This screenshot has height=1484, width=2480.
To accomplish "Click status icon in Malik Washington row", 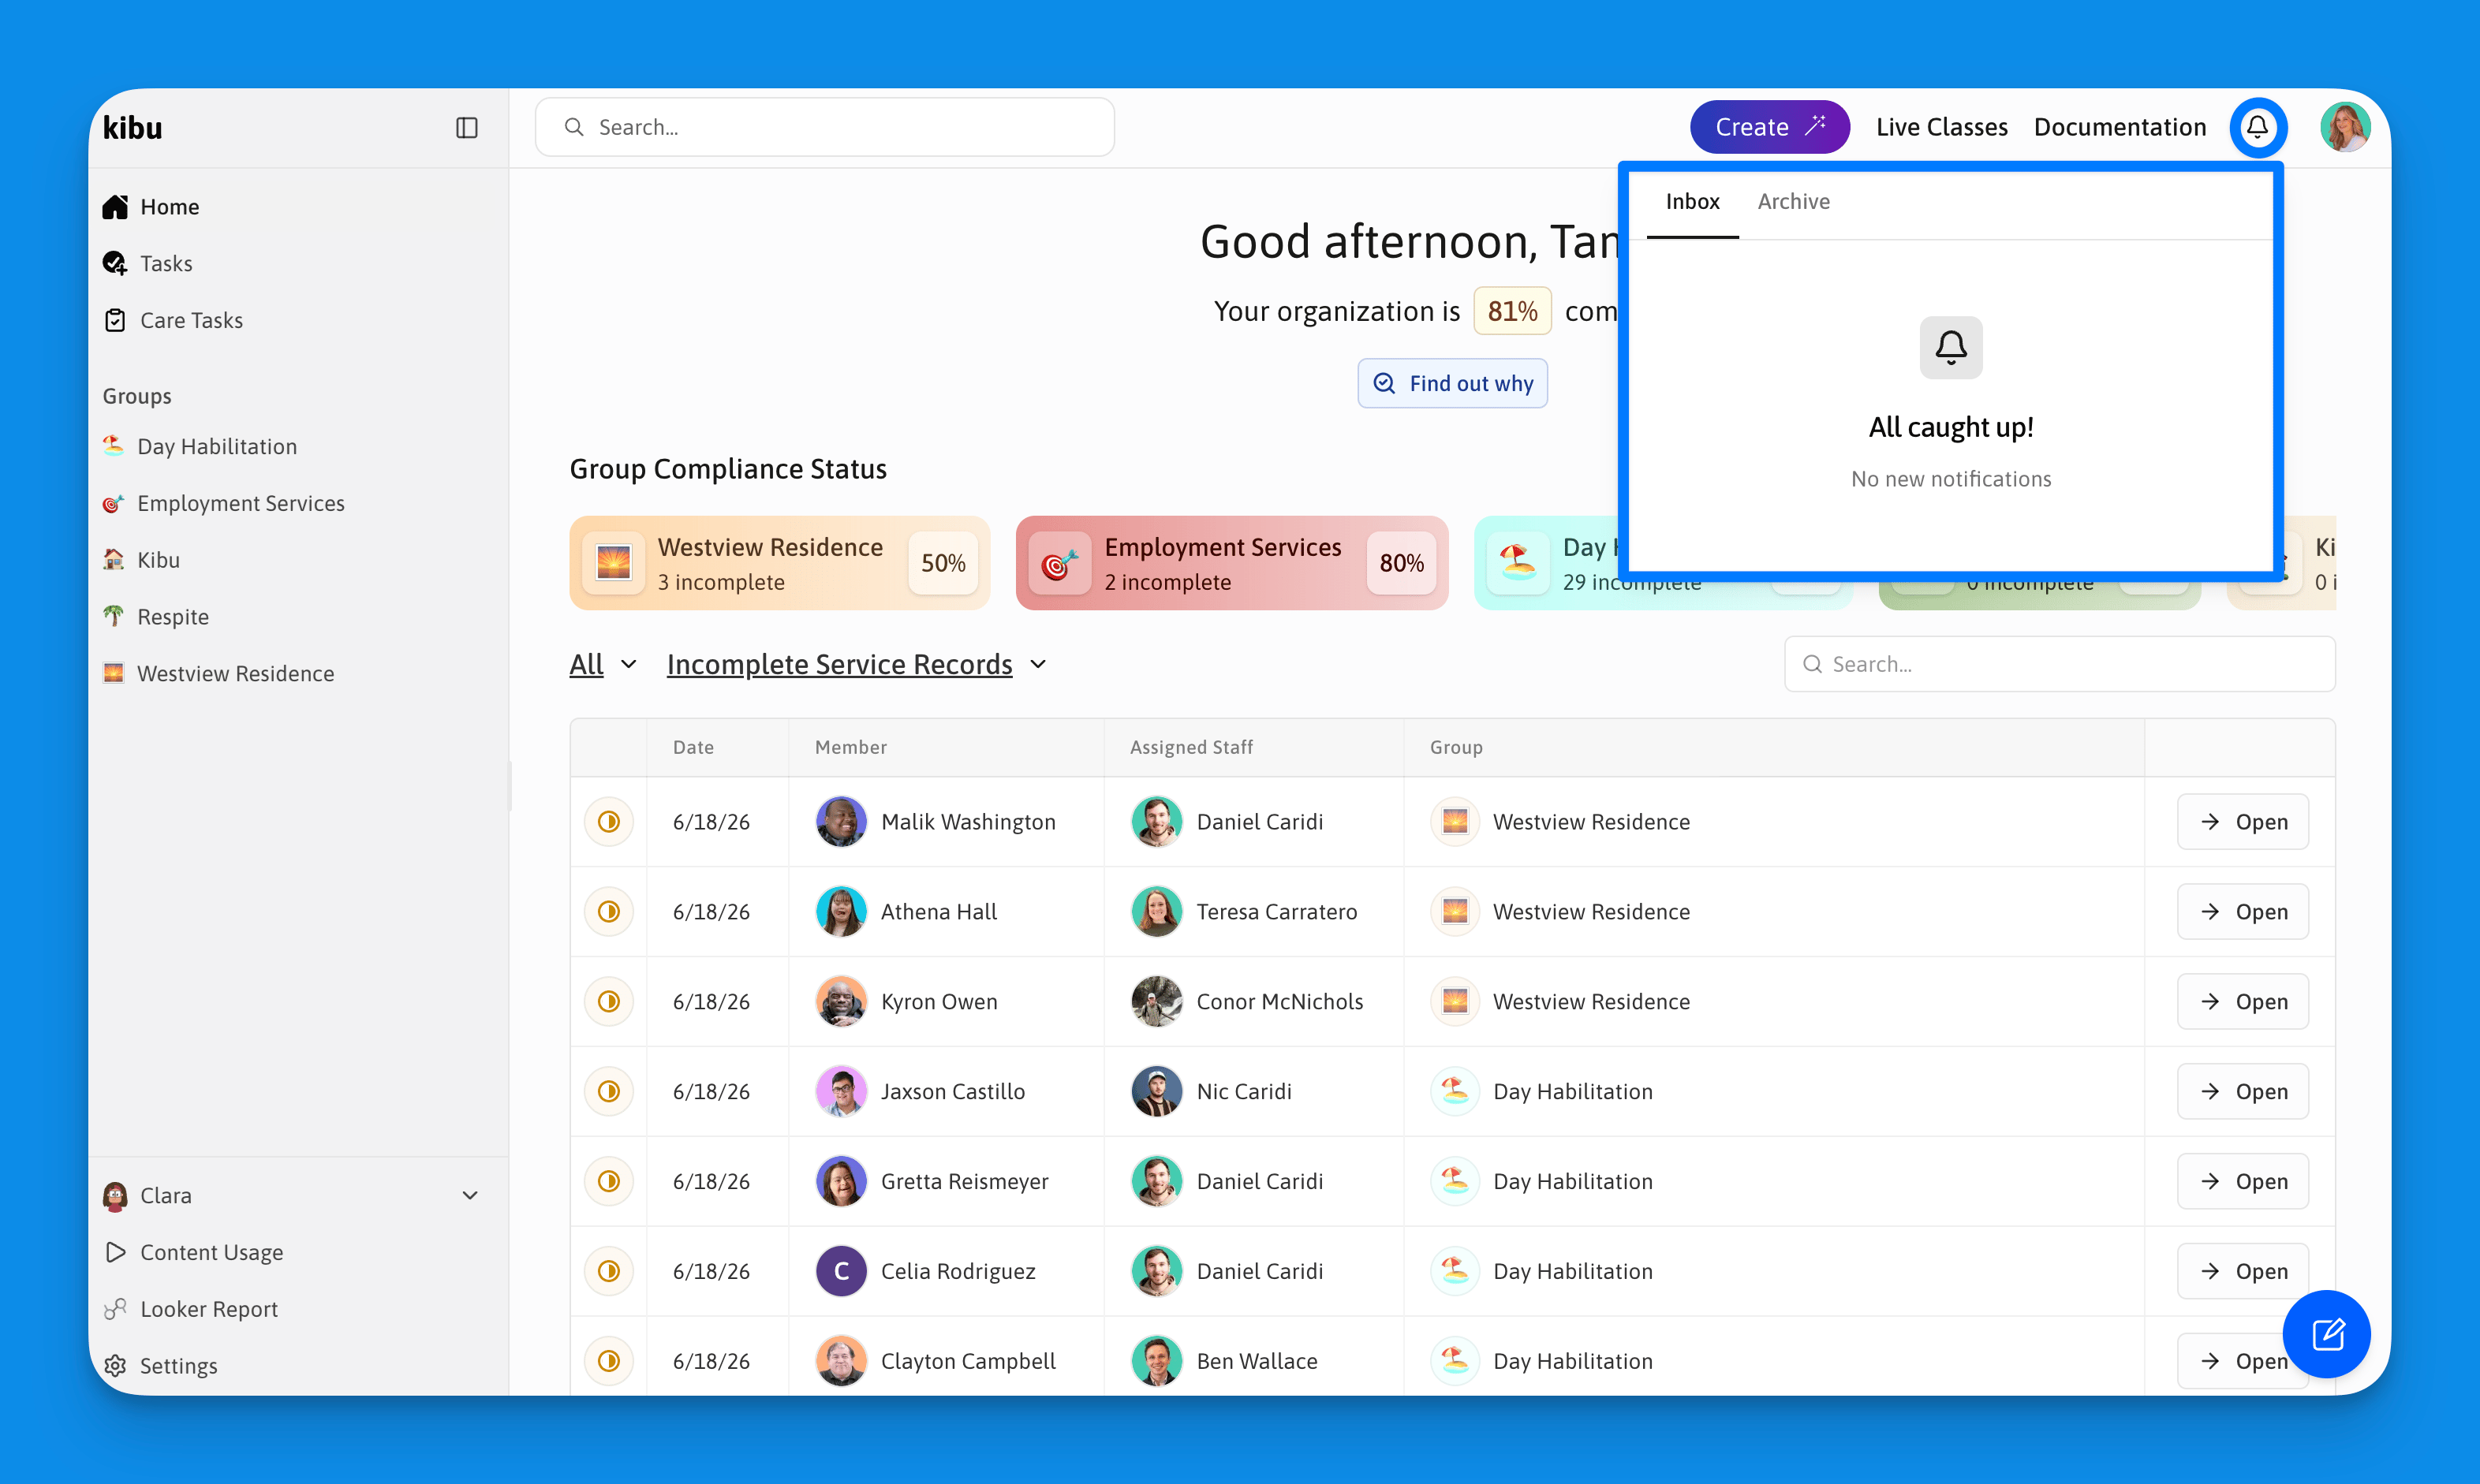I will coord(608,822).
